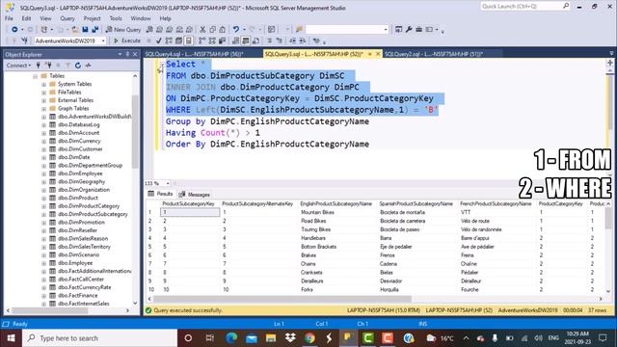Click the ProductSubcategoryKey column header
The height and width of the screenshot is (347, 617).
coord(188,203)
